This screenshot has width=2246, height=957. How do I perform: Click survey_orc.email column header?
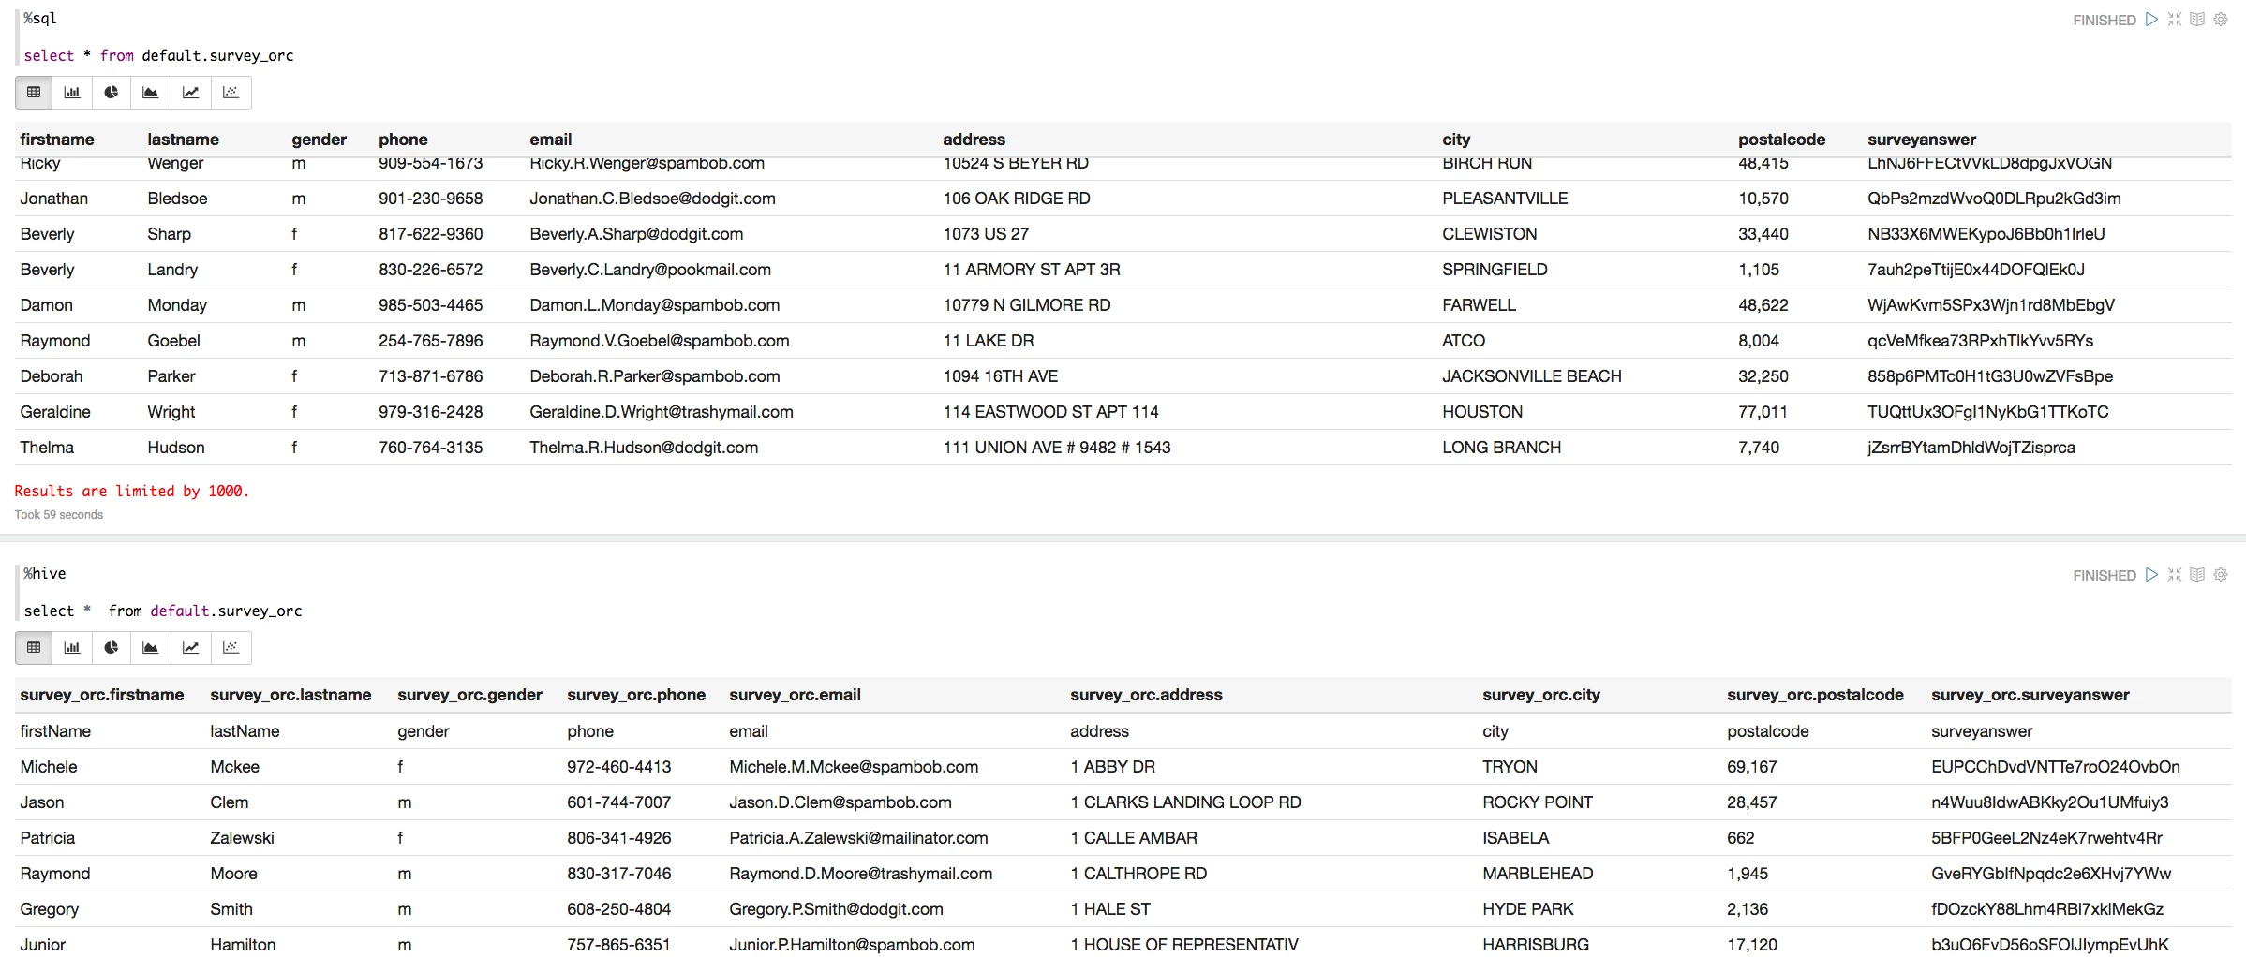795,695
